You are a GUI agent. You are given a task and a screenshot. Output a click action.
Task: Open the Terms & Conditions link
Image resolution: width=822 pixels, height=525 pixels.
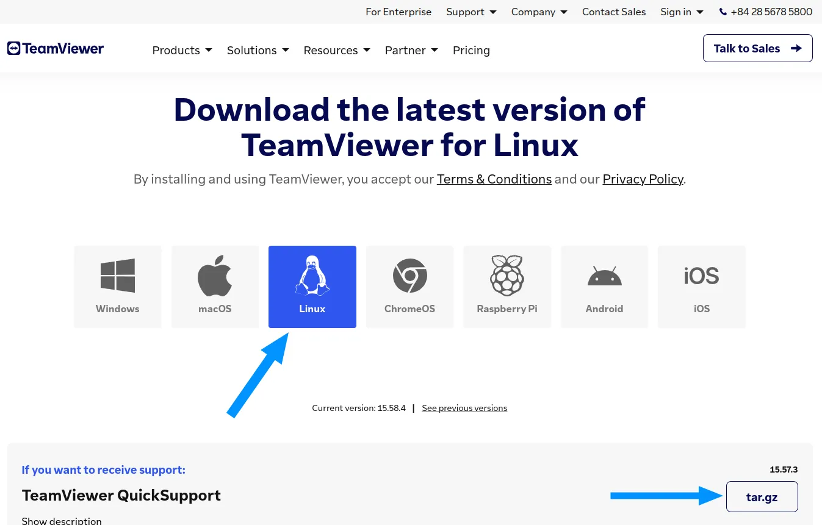[x=494, y=179]
